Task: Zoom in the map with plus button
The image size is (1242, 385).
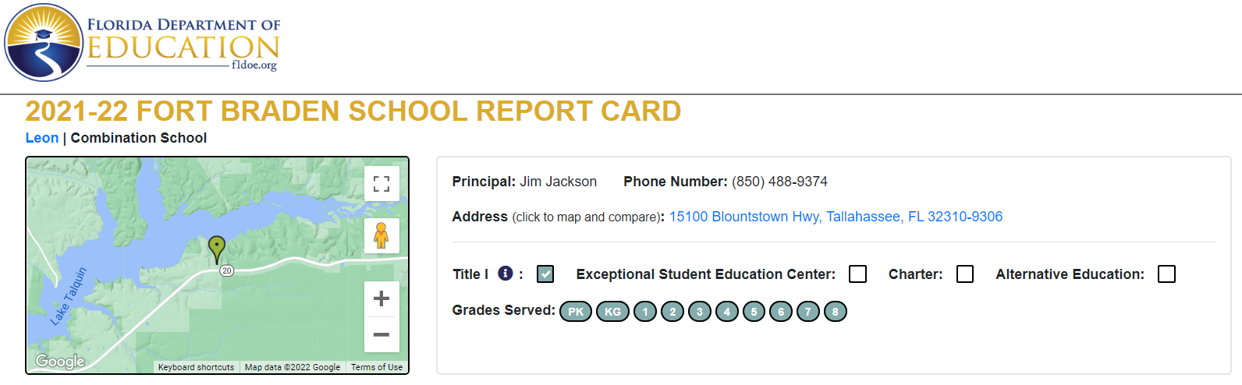Action: point(381,298)
